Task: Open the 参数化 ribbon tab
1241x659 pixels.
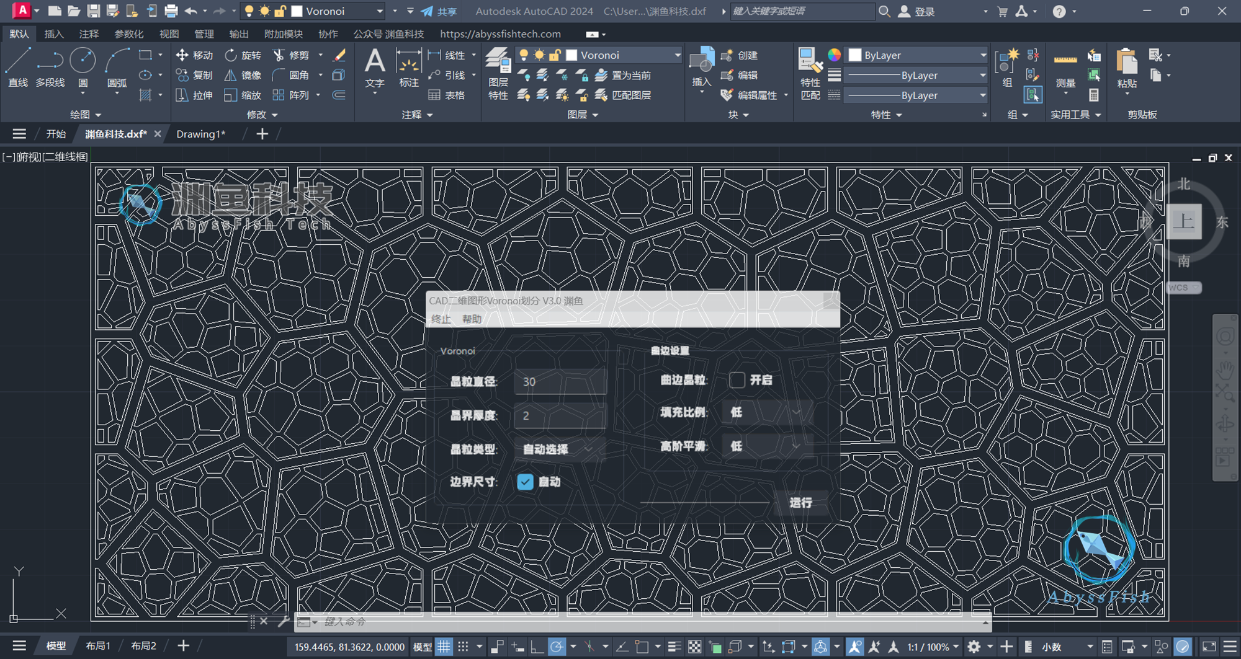Action: 129,34
